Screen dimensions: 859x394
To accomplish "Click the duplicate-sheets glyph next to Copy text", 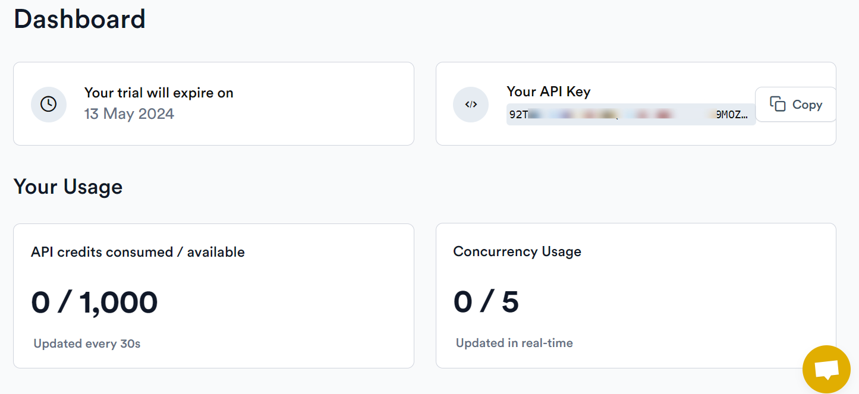I will 779,104.
